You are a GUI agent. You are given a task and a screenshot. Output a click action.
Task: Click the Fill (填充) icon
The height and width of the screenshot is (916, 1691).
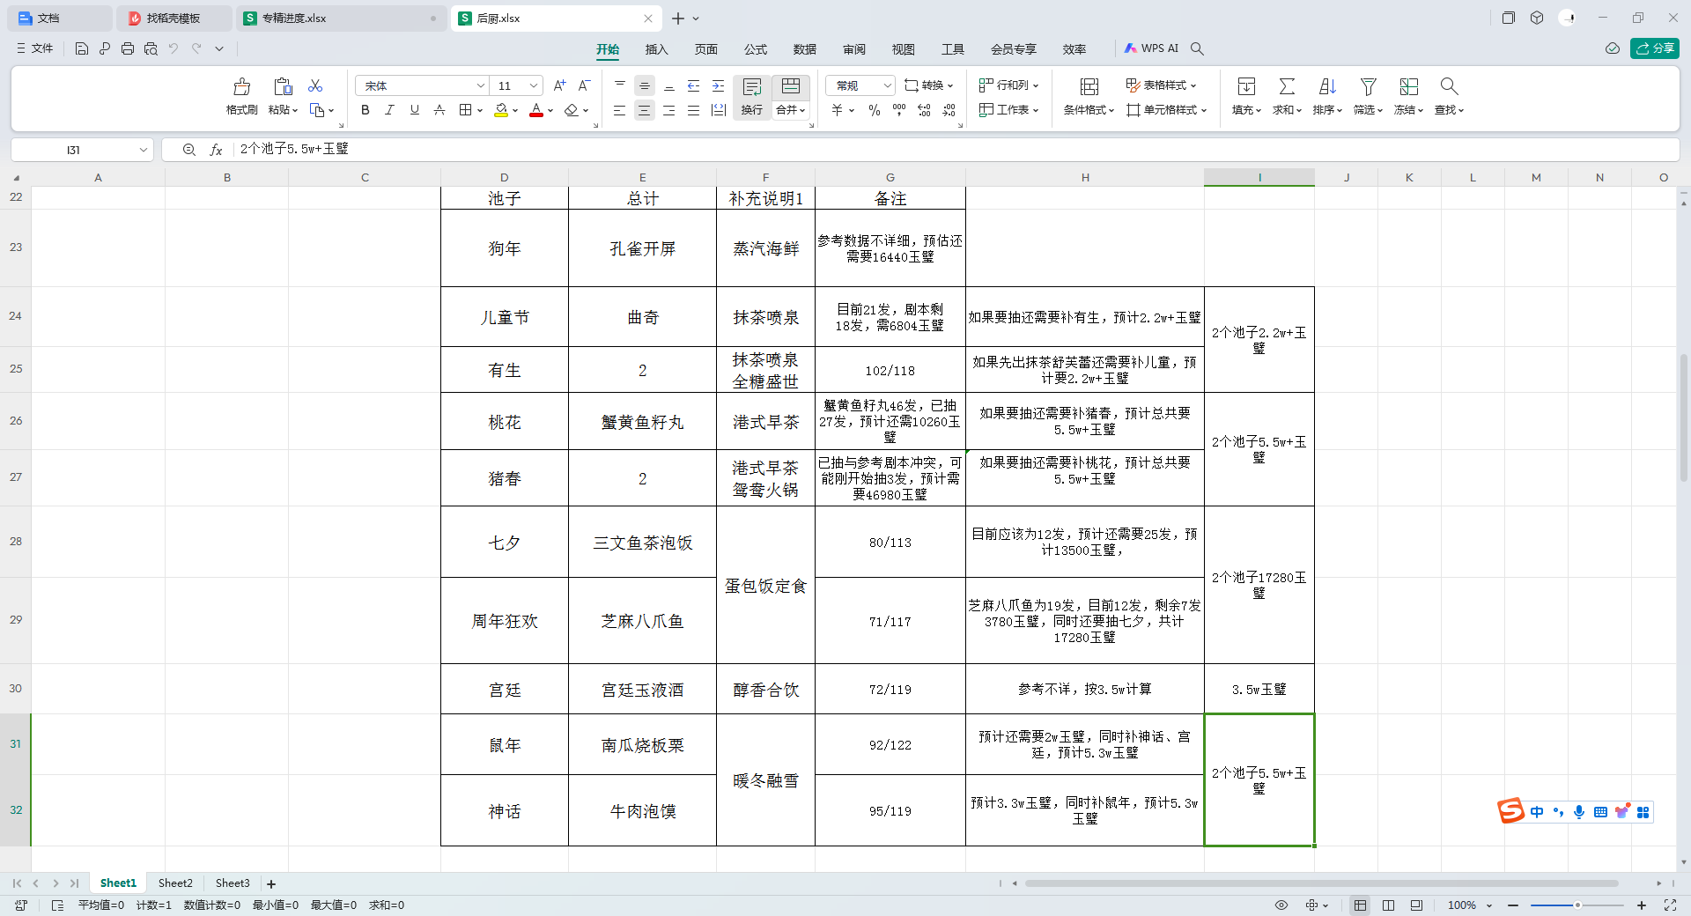pyautogui.click(x=1246, y=87)
